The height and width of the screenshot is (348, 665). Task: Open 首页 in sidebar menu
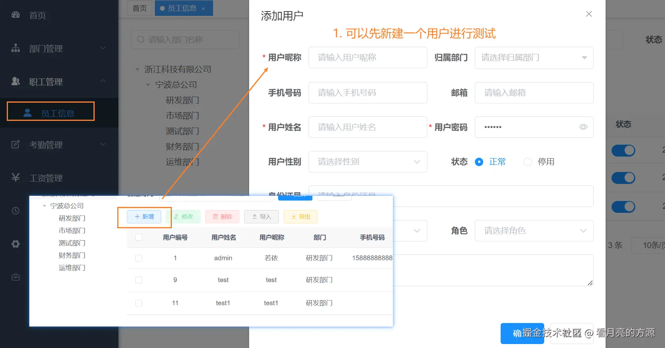point(59,15)
